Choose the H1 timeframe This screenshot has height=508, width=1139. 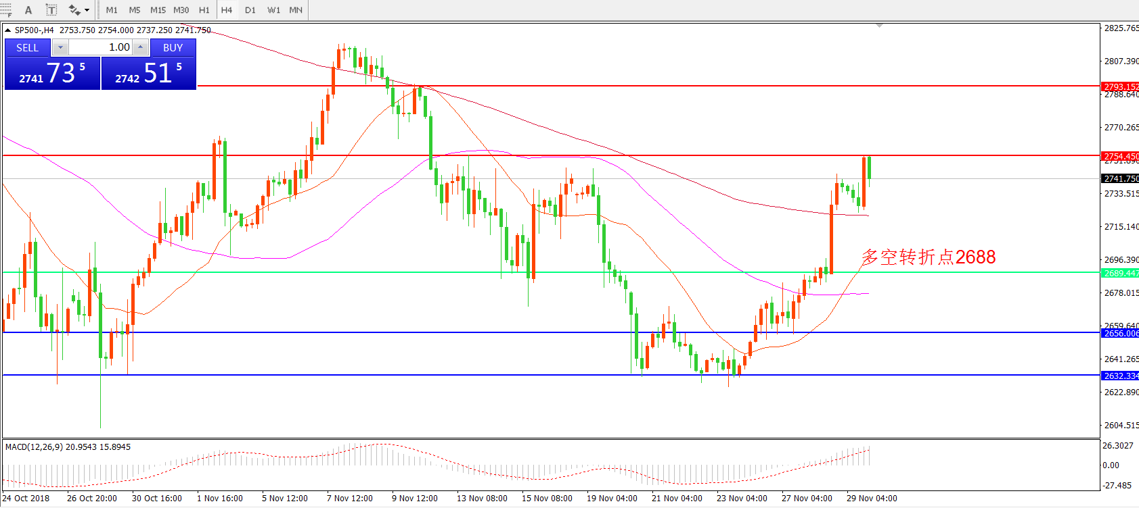[204, 10]
